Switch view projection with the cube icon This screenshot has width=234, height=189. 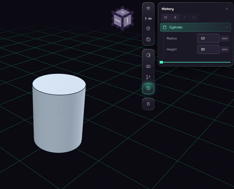pos(148,28)
